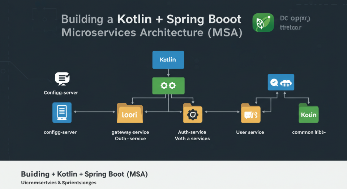This screenshot has height=189, width=347.
Task: Click the Configg-server label under chat icon
Action: tap(61, 92)
